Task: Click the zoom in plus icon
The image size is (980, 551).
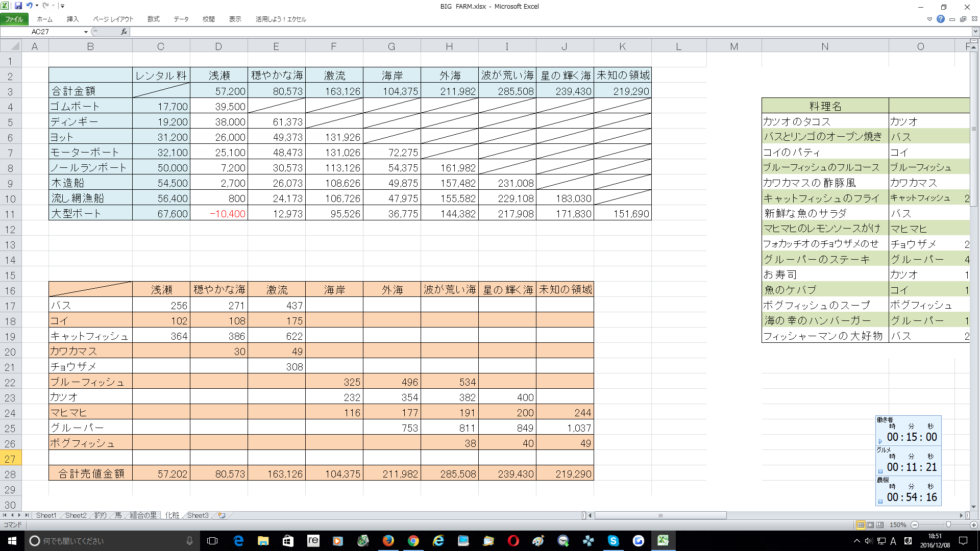Action: coord(973,524)
